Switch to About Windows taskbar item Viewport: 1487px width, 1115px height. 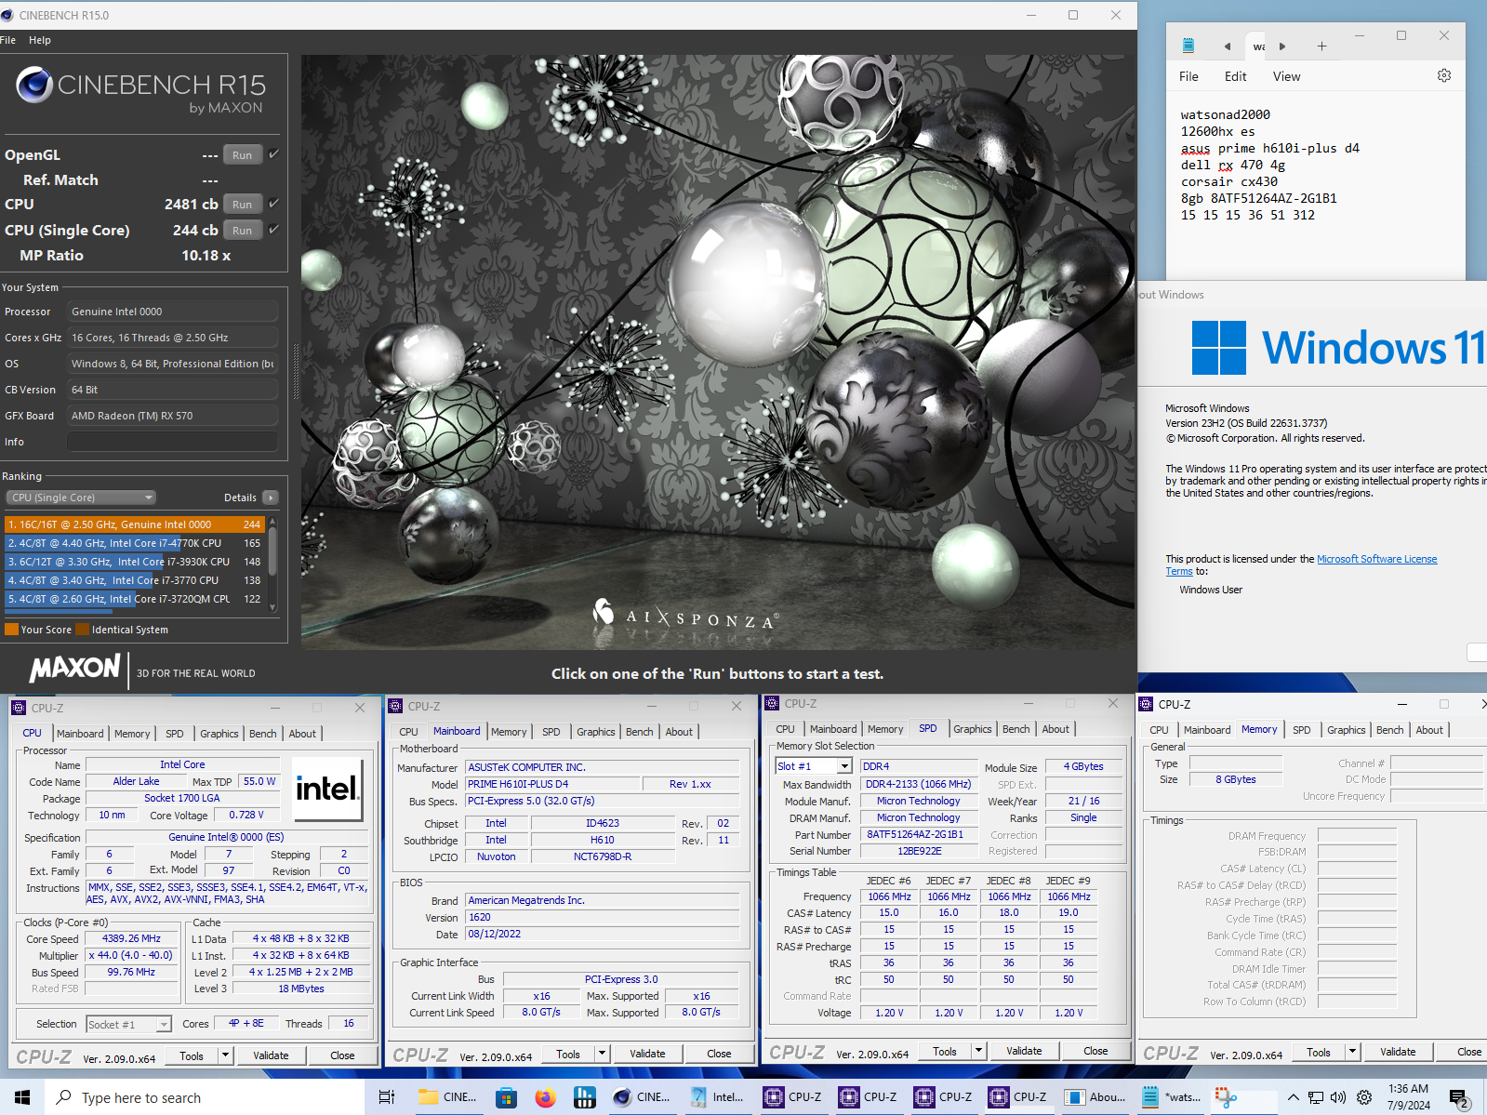coord(1095,1097)
